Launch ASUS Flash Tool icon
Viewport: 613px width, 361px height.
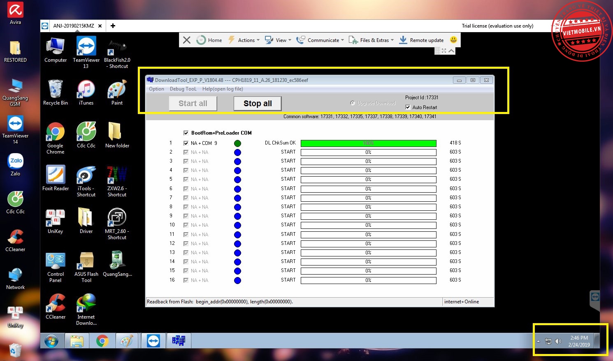coord(86,267)
